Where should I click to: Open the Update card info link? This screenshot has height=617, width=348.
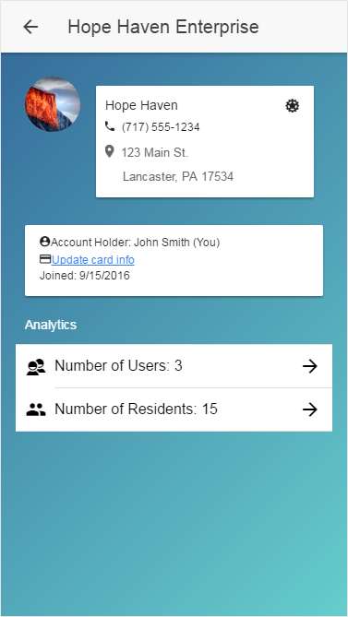tap(93, 260)
